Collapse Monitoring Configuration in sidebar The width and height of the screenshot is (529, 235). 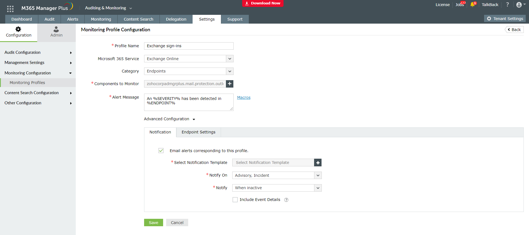point(38,73)
